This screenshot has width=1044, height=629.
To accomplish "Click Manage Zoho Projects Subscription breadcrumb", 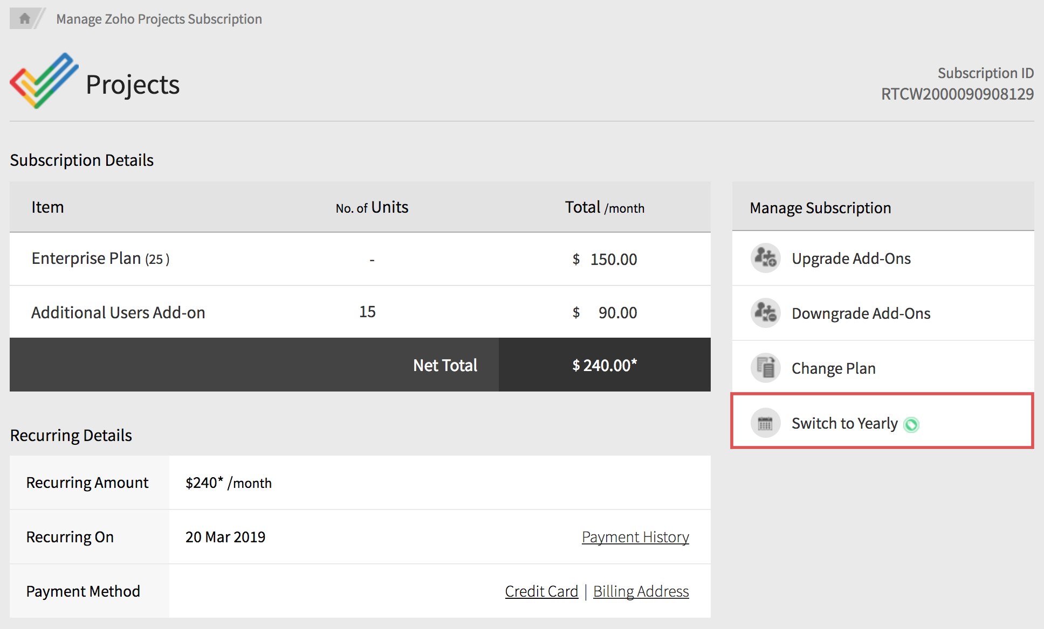I will [x=159, y=19].
